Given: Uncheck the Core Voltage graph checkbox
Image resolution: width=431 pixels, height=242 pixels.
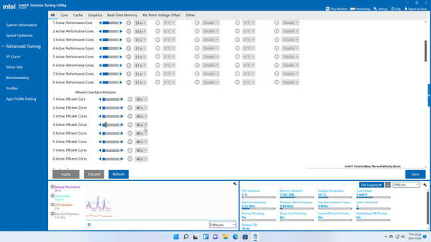Looking at the screenshot, I should point(53,196).
